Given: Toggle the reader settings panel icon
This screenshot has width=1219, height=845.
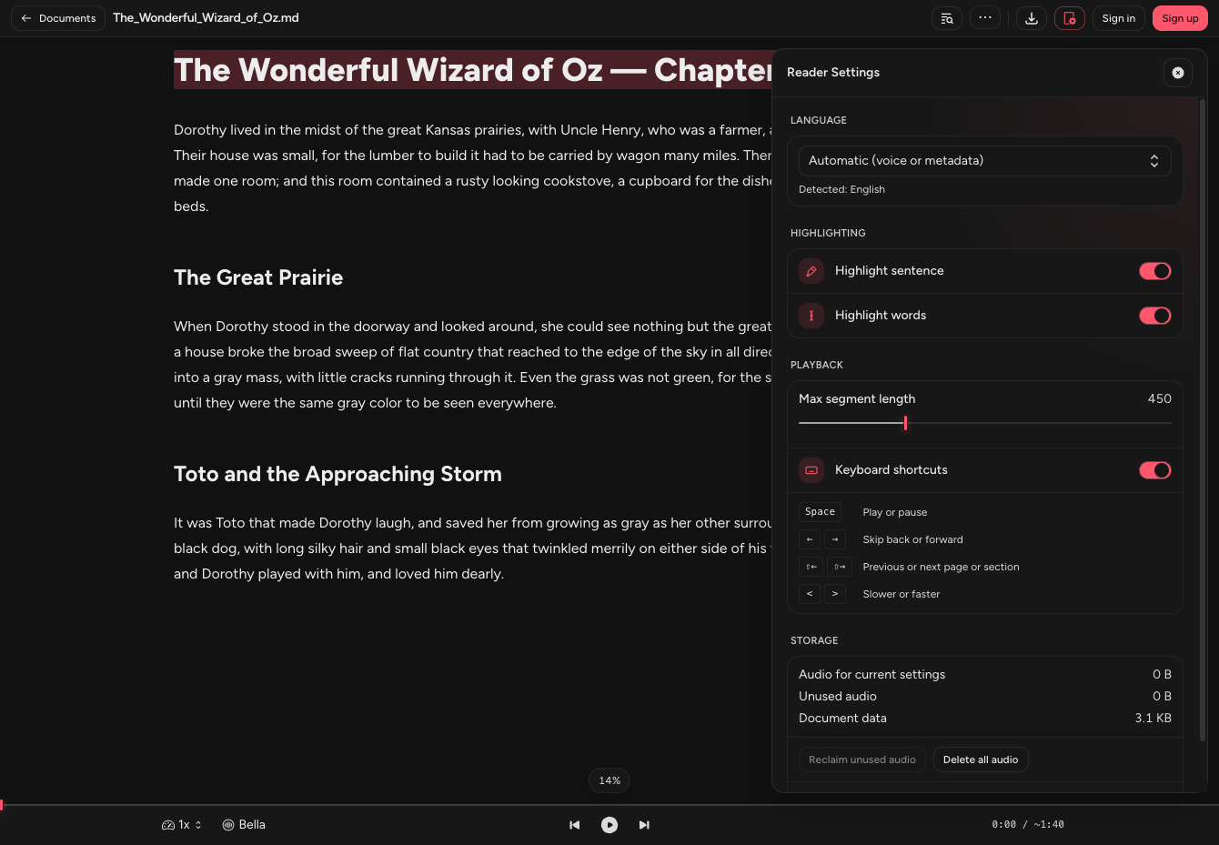Looking at the screenshot, I should (1070, 18).
